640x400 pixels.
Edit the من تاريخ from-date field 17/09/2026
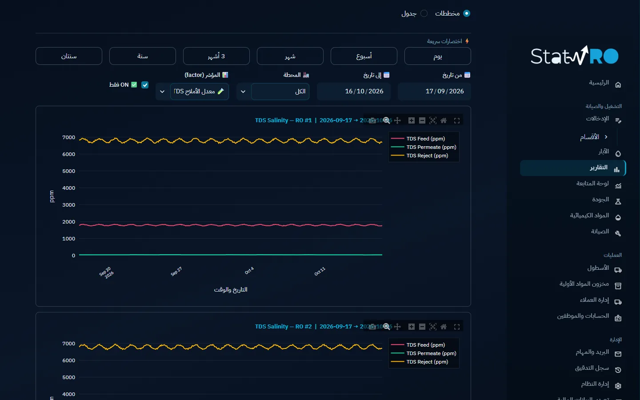coord(434,92)
